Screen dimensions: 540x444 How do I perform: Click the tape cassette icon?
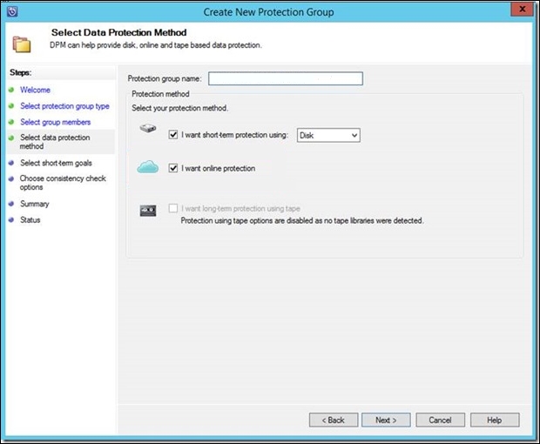click(148, 210)
